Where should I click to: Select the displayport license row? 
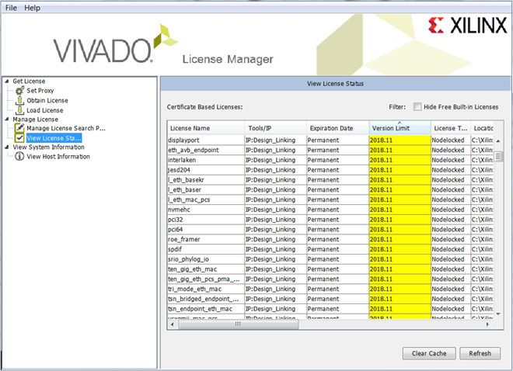coord(330,140)
